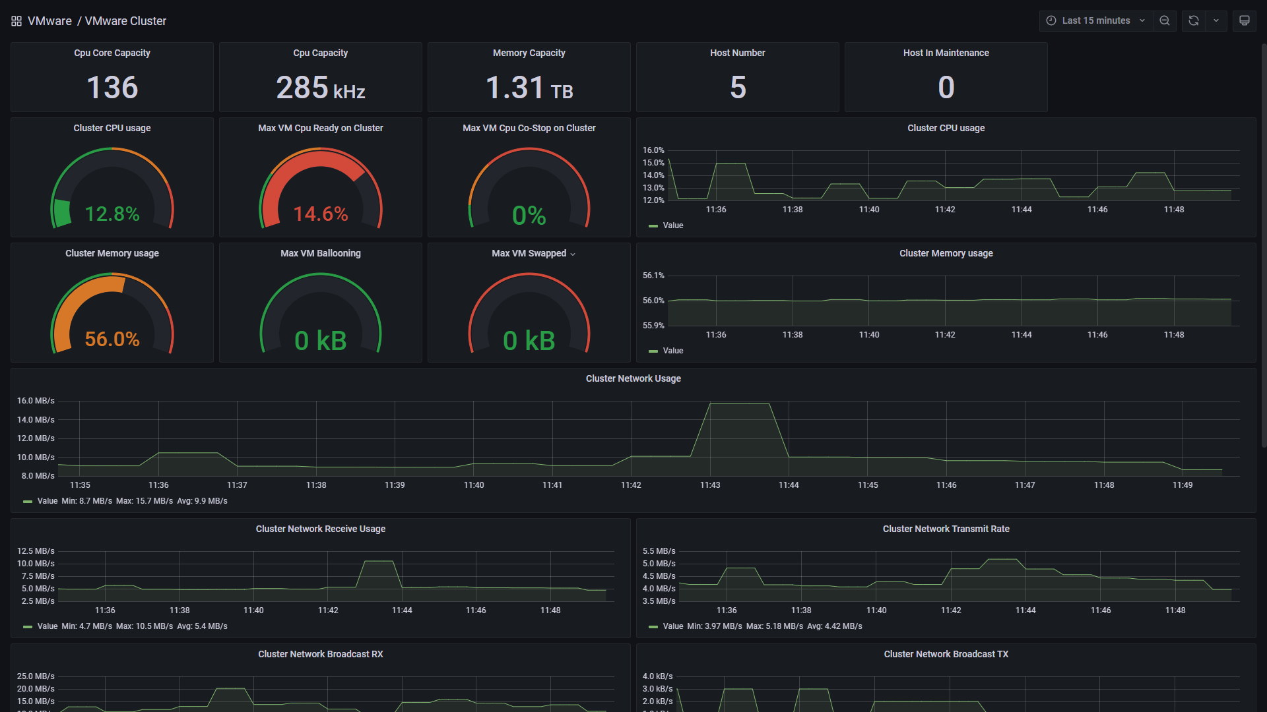This screenshot has height=712, width=1267.
Task: Toggle Value series in Cluster Network Usage legend
Action: 48,501
